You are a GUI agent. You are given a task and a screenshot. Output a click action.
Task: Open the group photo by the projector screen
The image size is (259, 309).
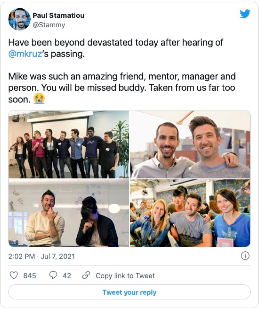point(69,144)
